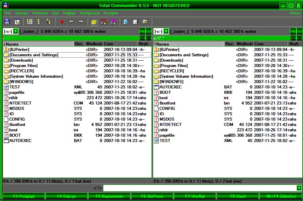The height and width of the screenshot is (201, 303).
Task: Open right panel directory history arrow
Action: tap(299, 38)
